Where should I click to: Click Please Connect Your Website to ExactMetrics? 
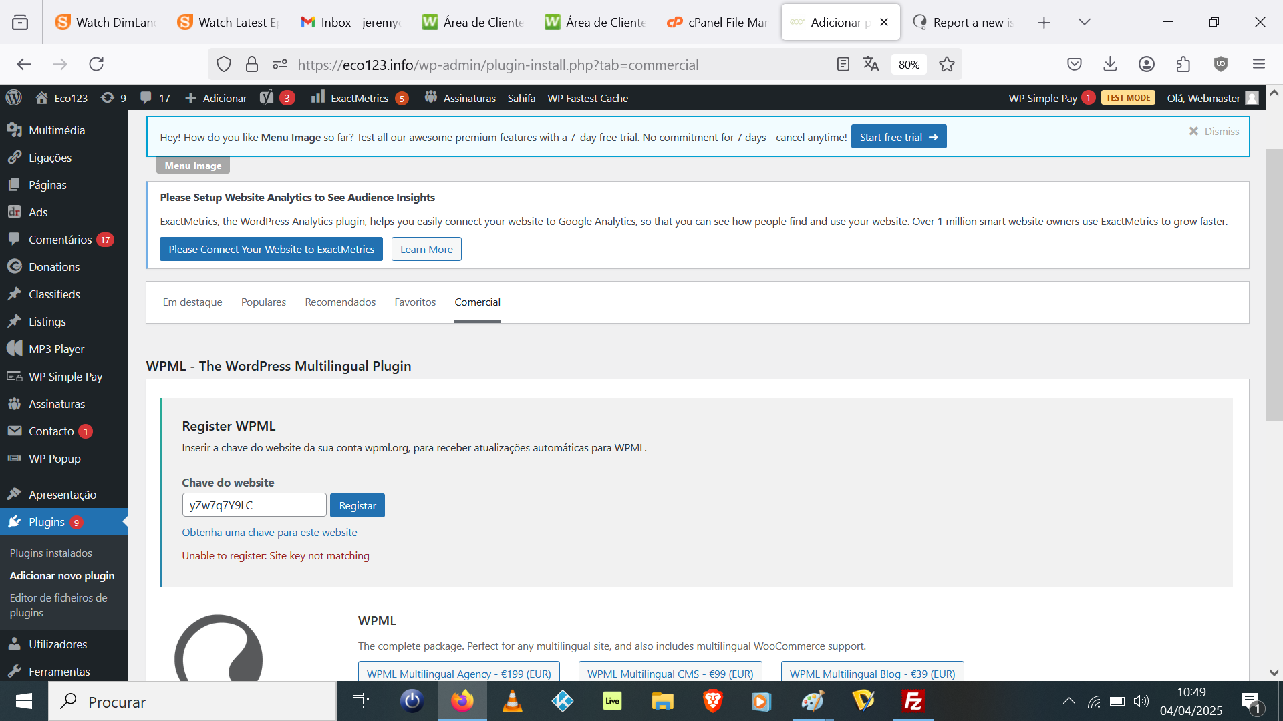[x=271, y=249]
